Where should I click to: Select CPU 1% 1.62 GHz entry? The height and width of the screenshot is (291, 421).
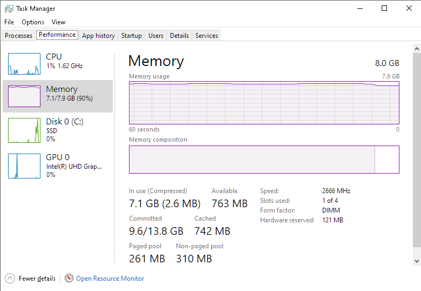(x=58, y=64)
